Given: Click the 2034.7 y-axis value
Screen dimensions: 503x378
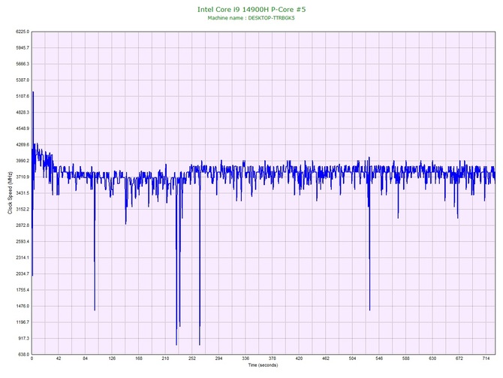Looking at the screenshot, I should click(x=23, y=274).
